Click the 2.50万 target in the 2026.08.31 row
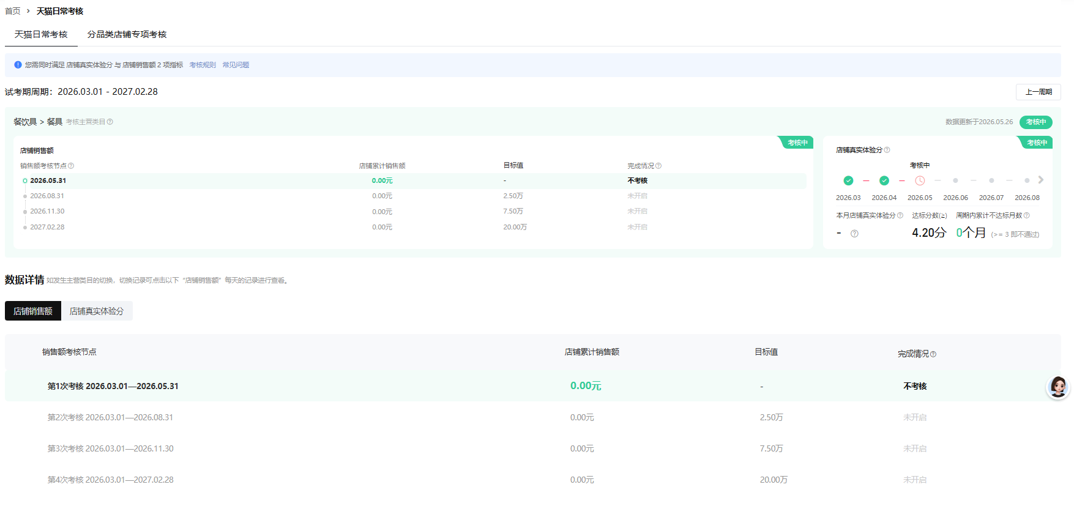The width and height of the screenshot is (1074, 509). click(x=513, y=196)
